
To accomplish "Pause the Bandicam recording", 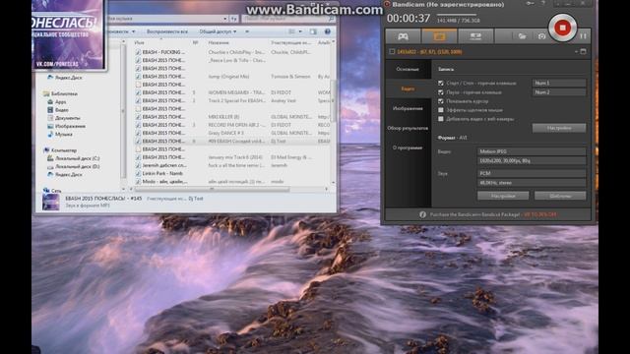I will 583,36.
